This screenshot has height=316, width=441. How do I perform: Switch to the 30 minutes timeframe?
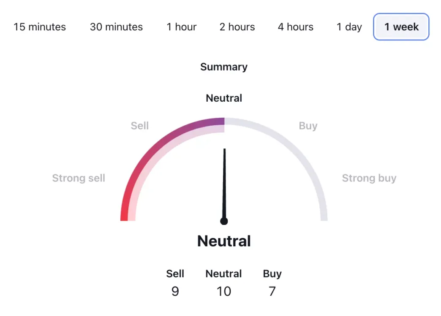116,27
